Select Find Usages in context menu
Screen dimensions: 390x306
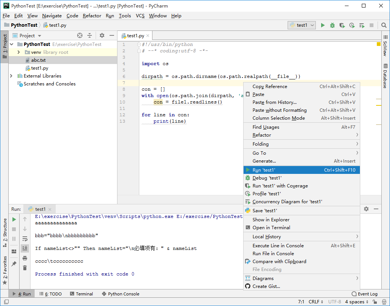coord(302,127)
